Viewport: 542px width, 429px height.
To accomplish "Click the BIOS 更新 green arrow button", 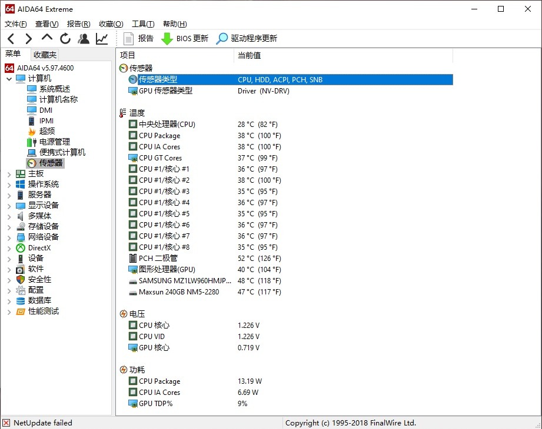I will 185,38.
